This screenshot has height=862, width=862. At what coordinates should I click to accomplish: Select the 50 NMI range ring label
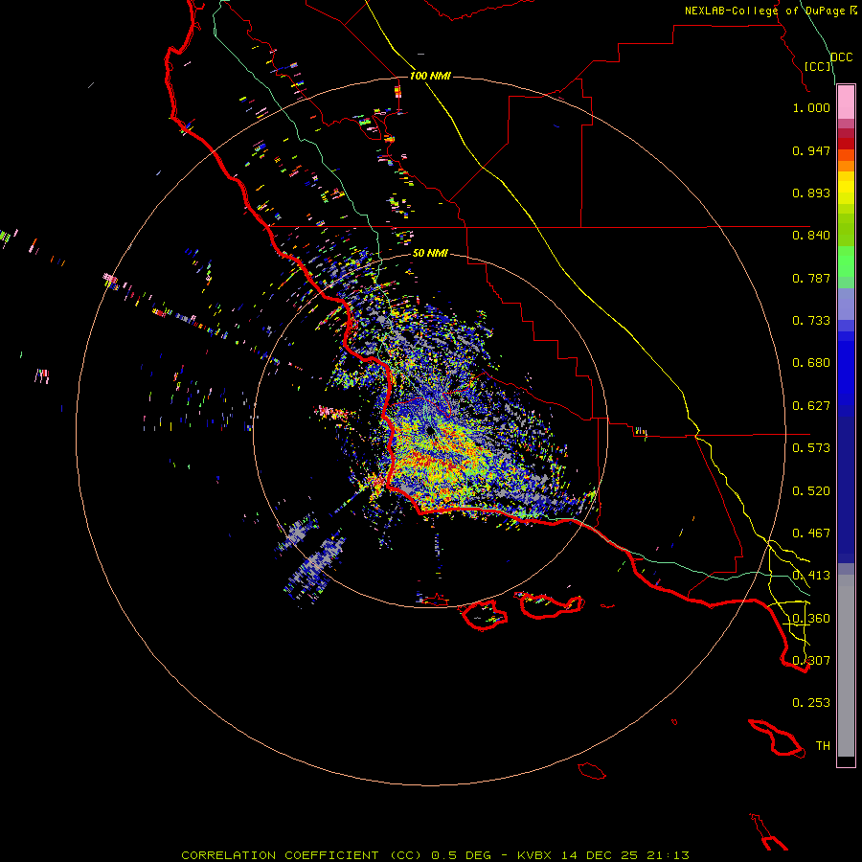pyautogui.click(x=430, y=253)
